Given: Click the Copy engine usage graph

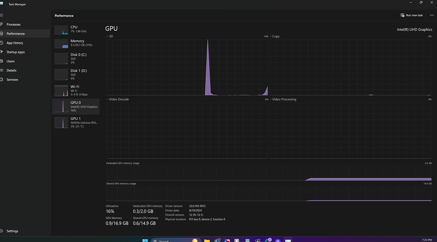Looking at the screenshot, I should click(350, 67).
